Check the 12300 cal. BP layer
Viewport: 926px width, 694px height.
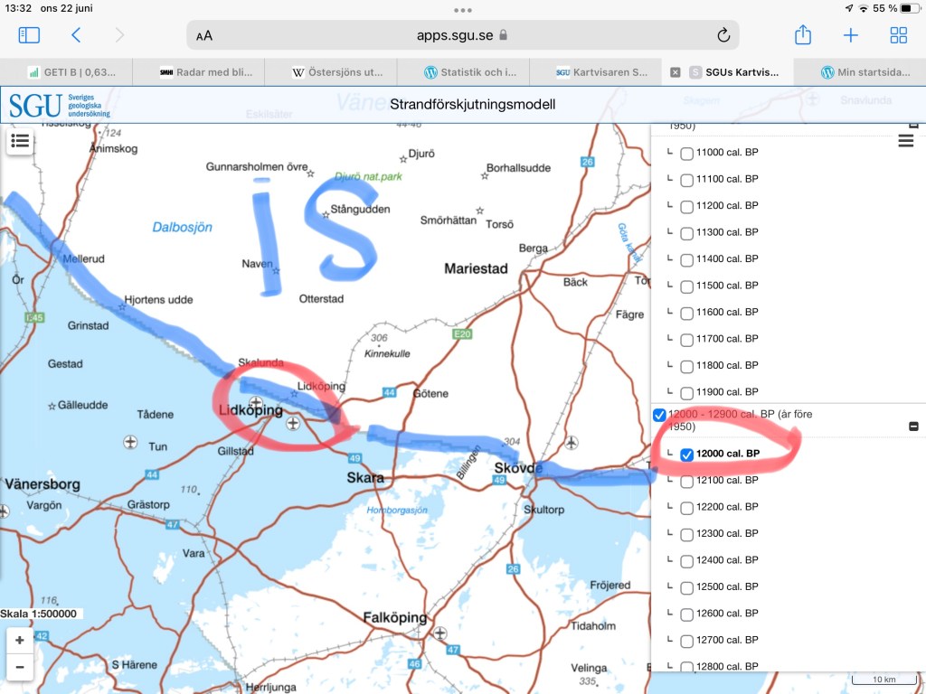click(686, 533)
